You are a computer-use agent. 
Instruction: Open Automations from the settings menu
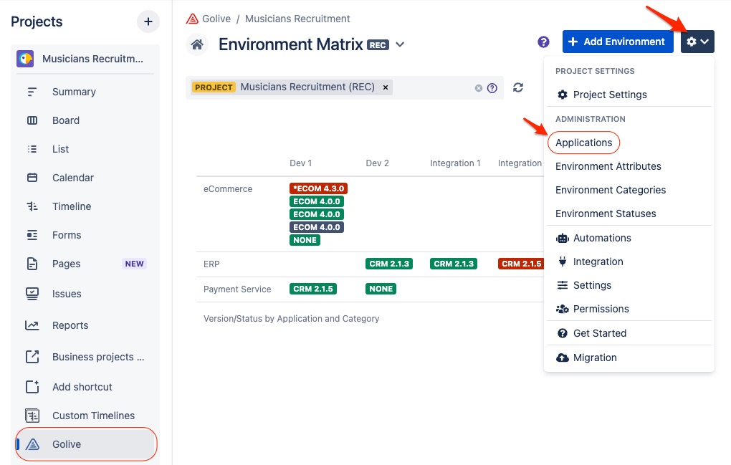602,238
